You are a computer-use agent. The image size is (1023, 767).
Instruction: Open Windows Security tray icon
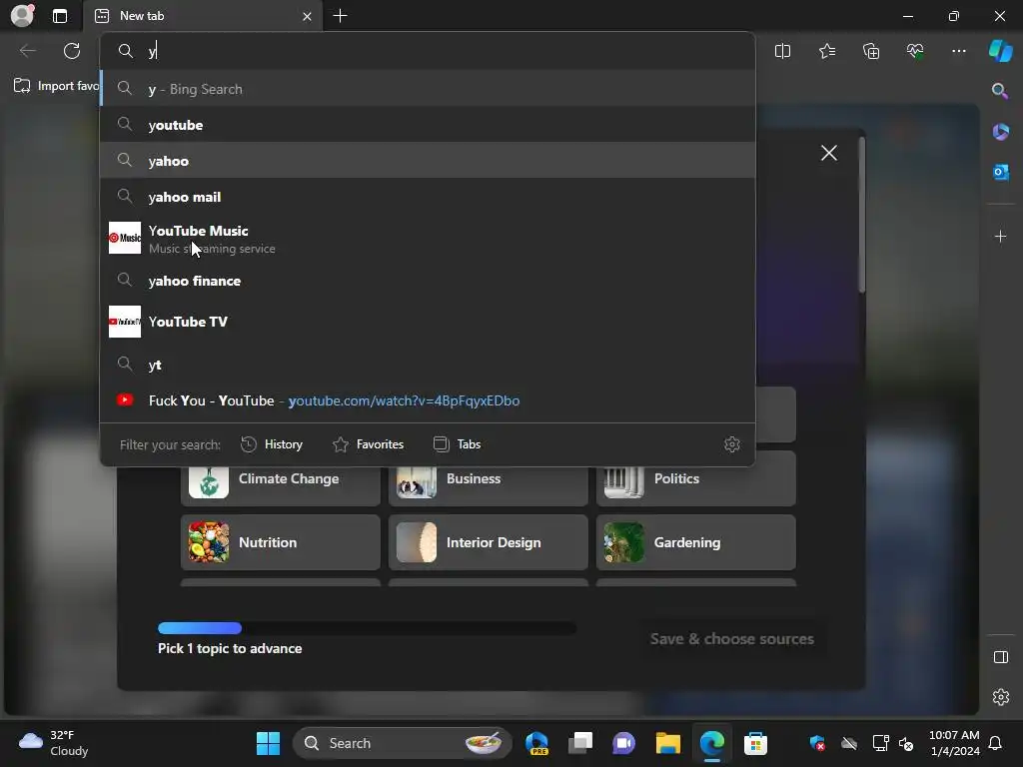tap(817, 743)
